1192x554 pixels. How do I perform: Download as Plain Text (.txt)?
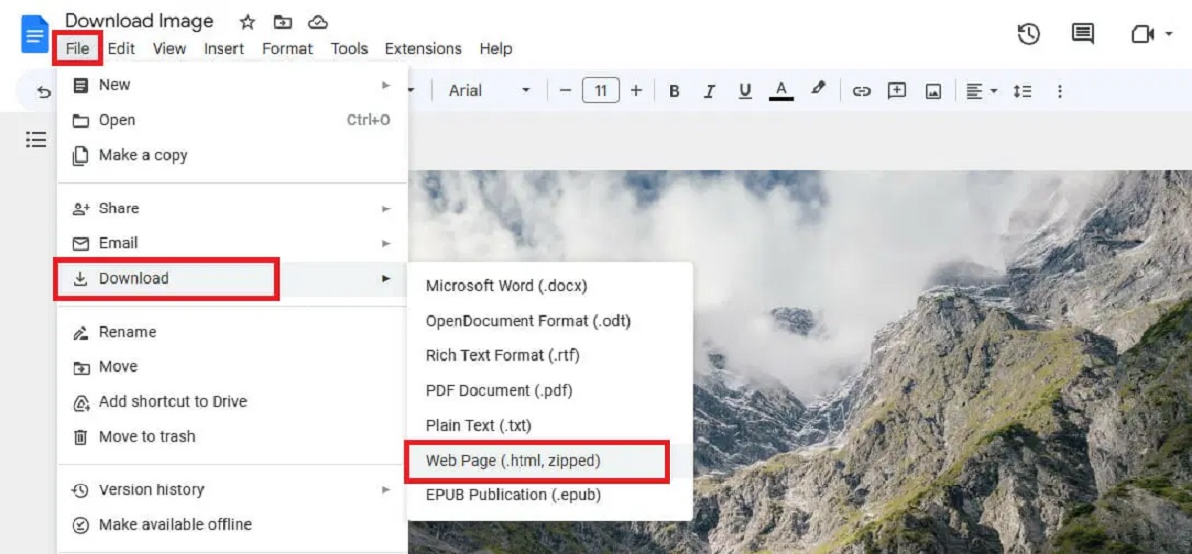coord(549,425)
